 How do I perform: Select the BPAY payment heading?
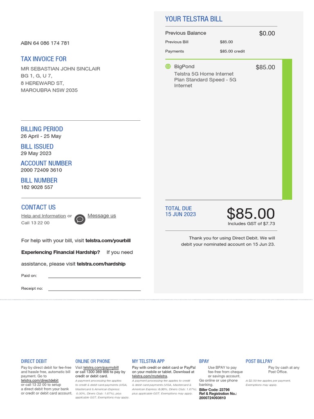pos(204,361)
